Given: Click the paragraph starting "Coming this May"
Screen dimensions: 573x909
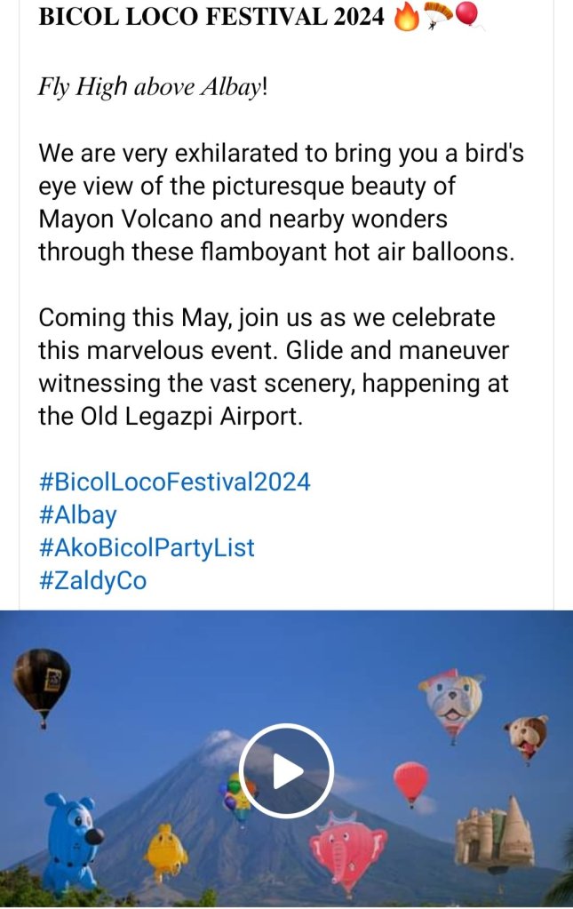Looking at the screenshot, I should tap(274, 366).
